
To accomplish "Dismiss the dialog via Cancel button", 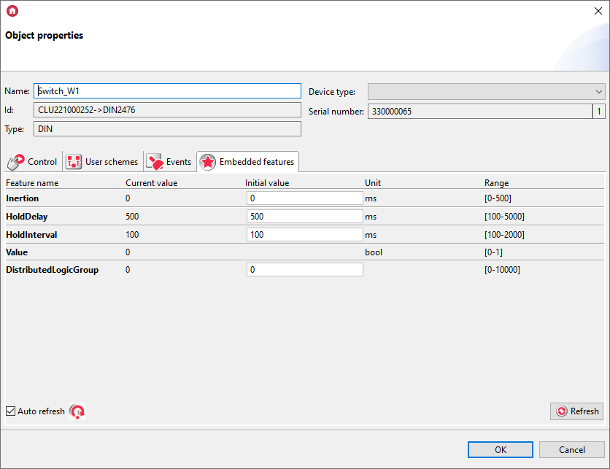I will pyautogui.click(x=571, y=449).
